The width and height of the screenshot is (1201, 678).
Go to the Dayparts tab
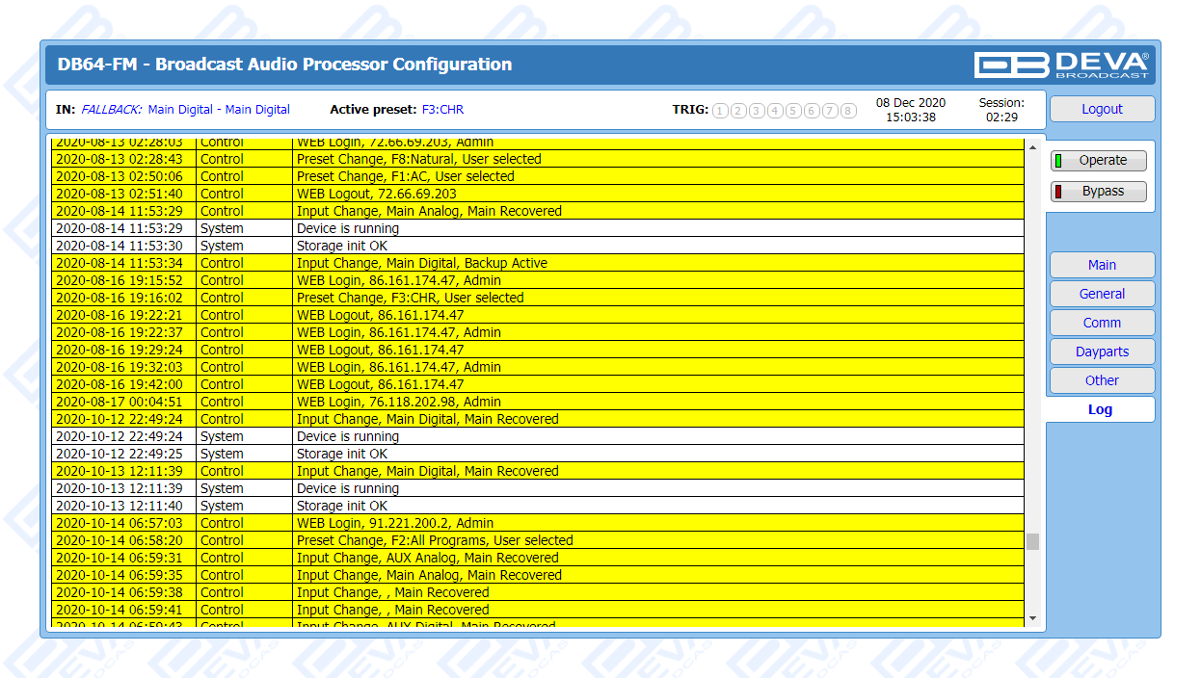point(1101,352)
